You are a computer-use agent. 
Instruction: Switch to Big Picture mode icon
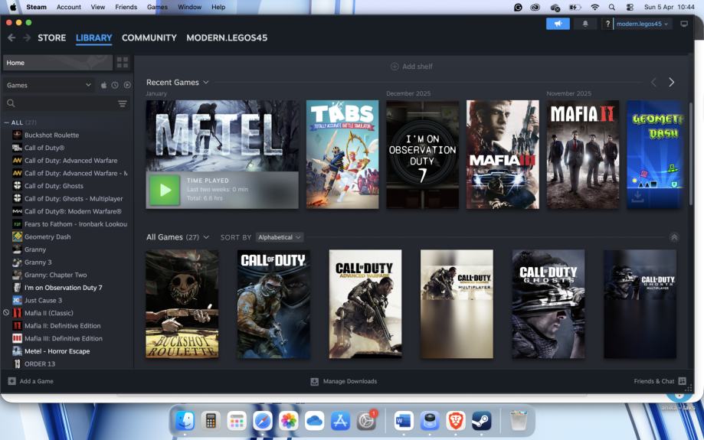coord(684,24)
